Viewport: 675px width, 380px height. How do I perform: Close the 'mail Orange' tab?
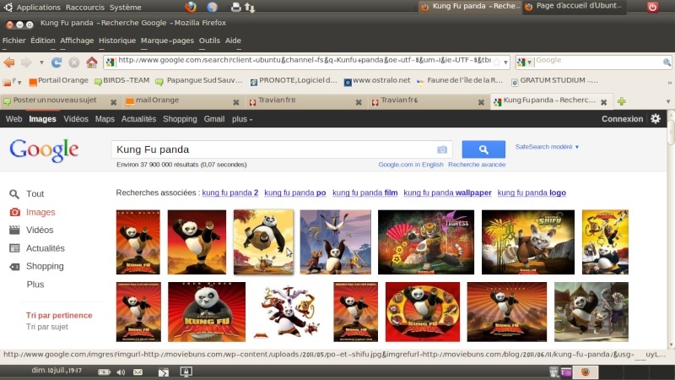(236, 102)
